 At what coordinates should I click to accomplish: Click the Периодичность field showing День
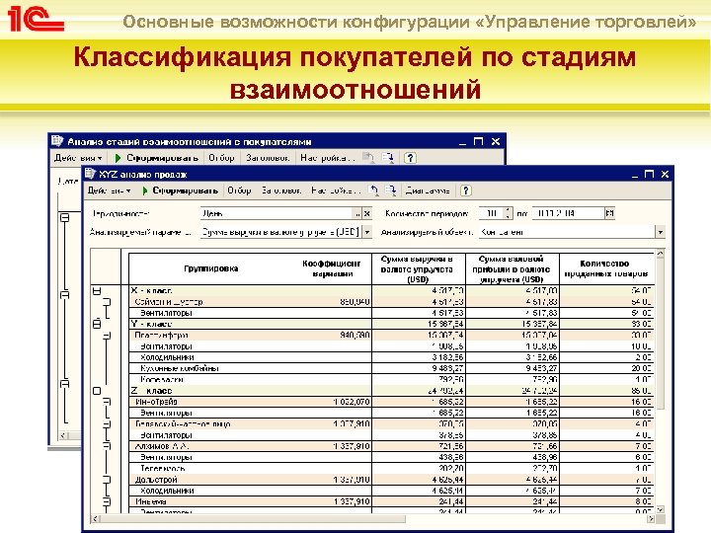pos(276,213)
